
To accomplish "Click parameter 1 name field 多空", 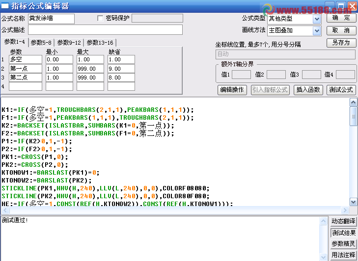I will click(26, 59).
